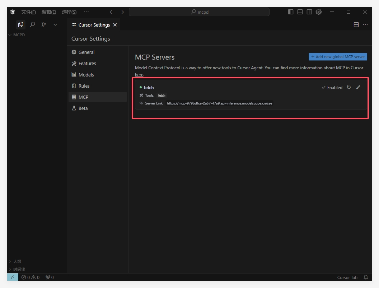This screenshot has width=379, height=288.
Task: Click the mcpd search box in title bar
Action: pos(199,12)
